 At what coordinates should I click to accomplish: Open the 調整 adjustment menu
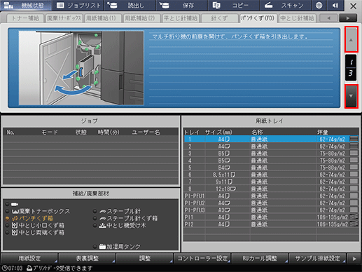(145, 258)
